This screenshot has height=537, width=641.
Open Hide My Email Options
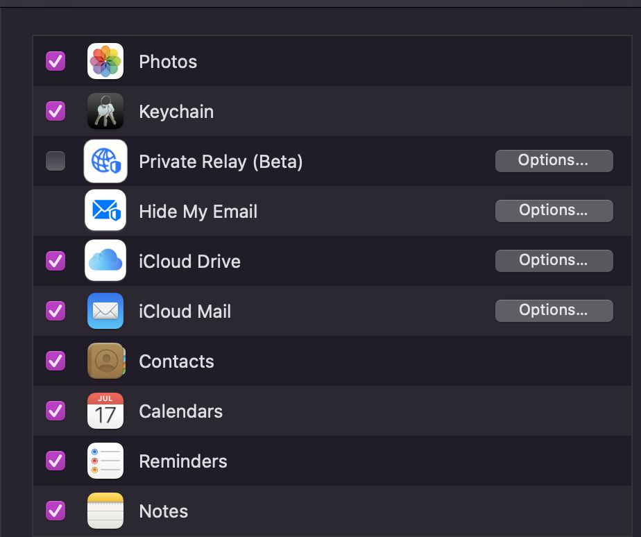click(554, 210)
